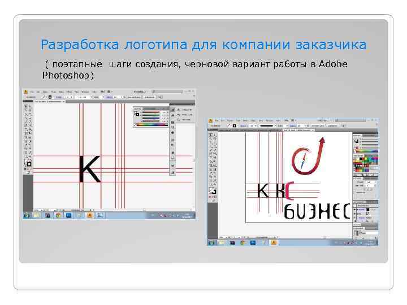Open workspace switcher dropdown in left Illustrator window

(x=140, y=91)
